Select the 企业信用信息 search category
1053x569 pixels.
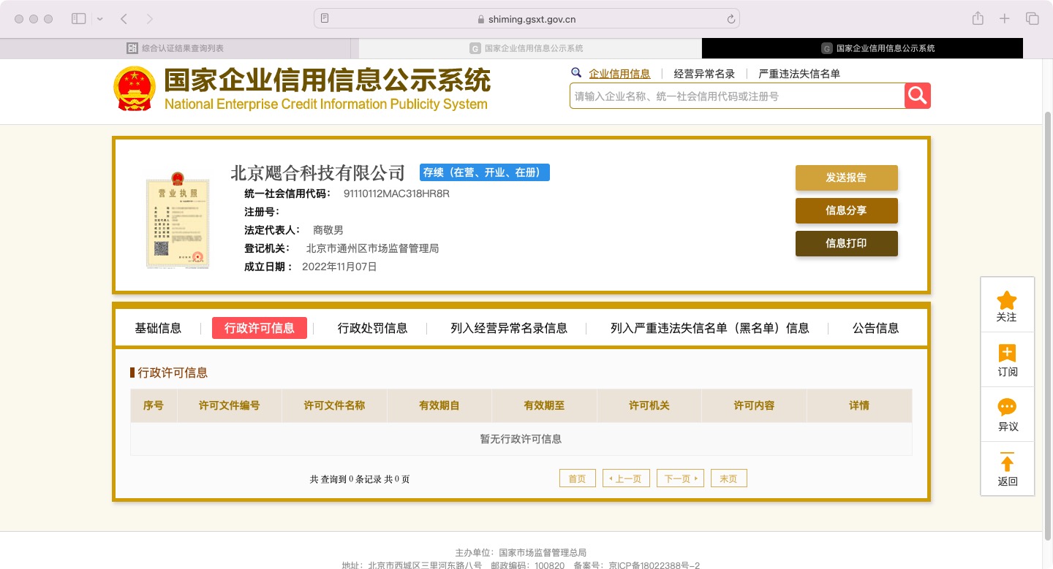click(x=619, y=74)
